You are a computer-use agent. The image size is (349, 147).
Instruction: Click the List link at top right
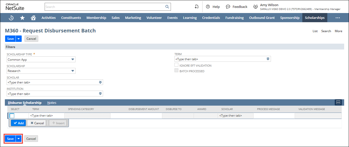(315, 31)
